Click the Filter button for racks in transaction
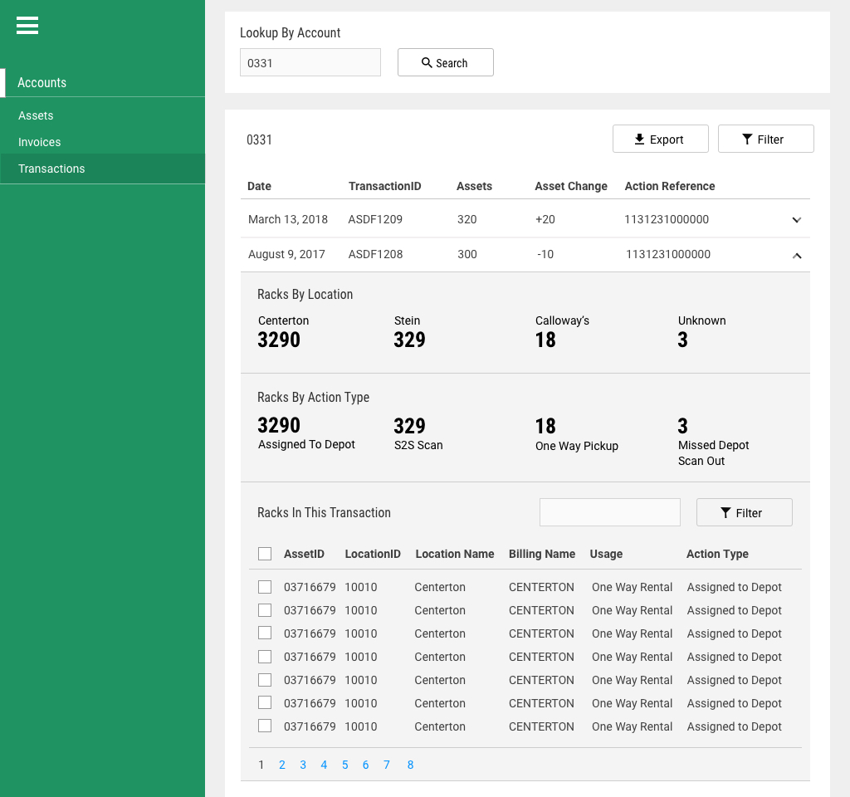Viewport: 850px width, 797px height. [x=744, y=512]
